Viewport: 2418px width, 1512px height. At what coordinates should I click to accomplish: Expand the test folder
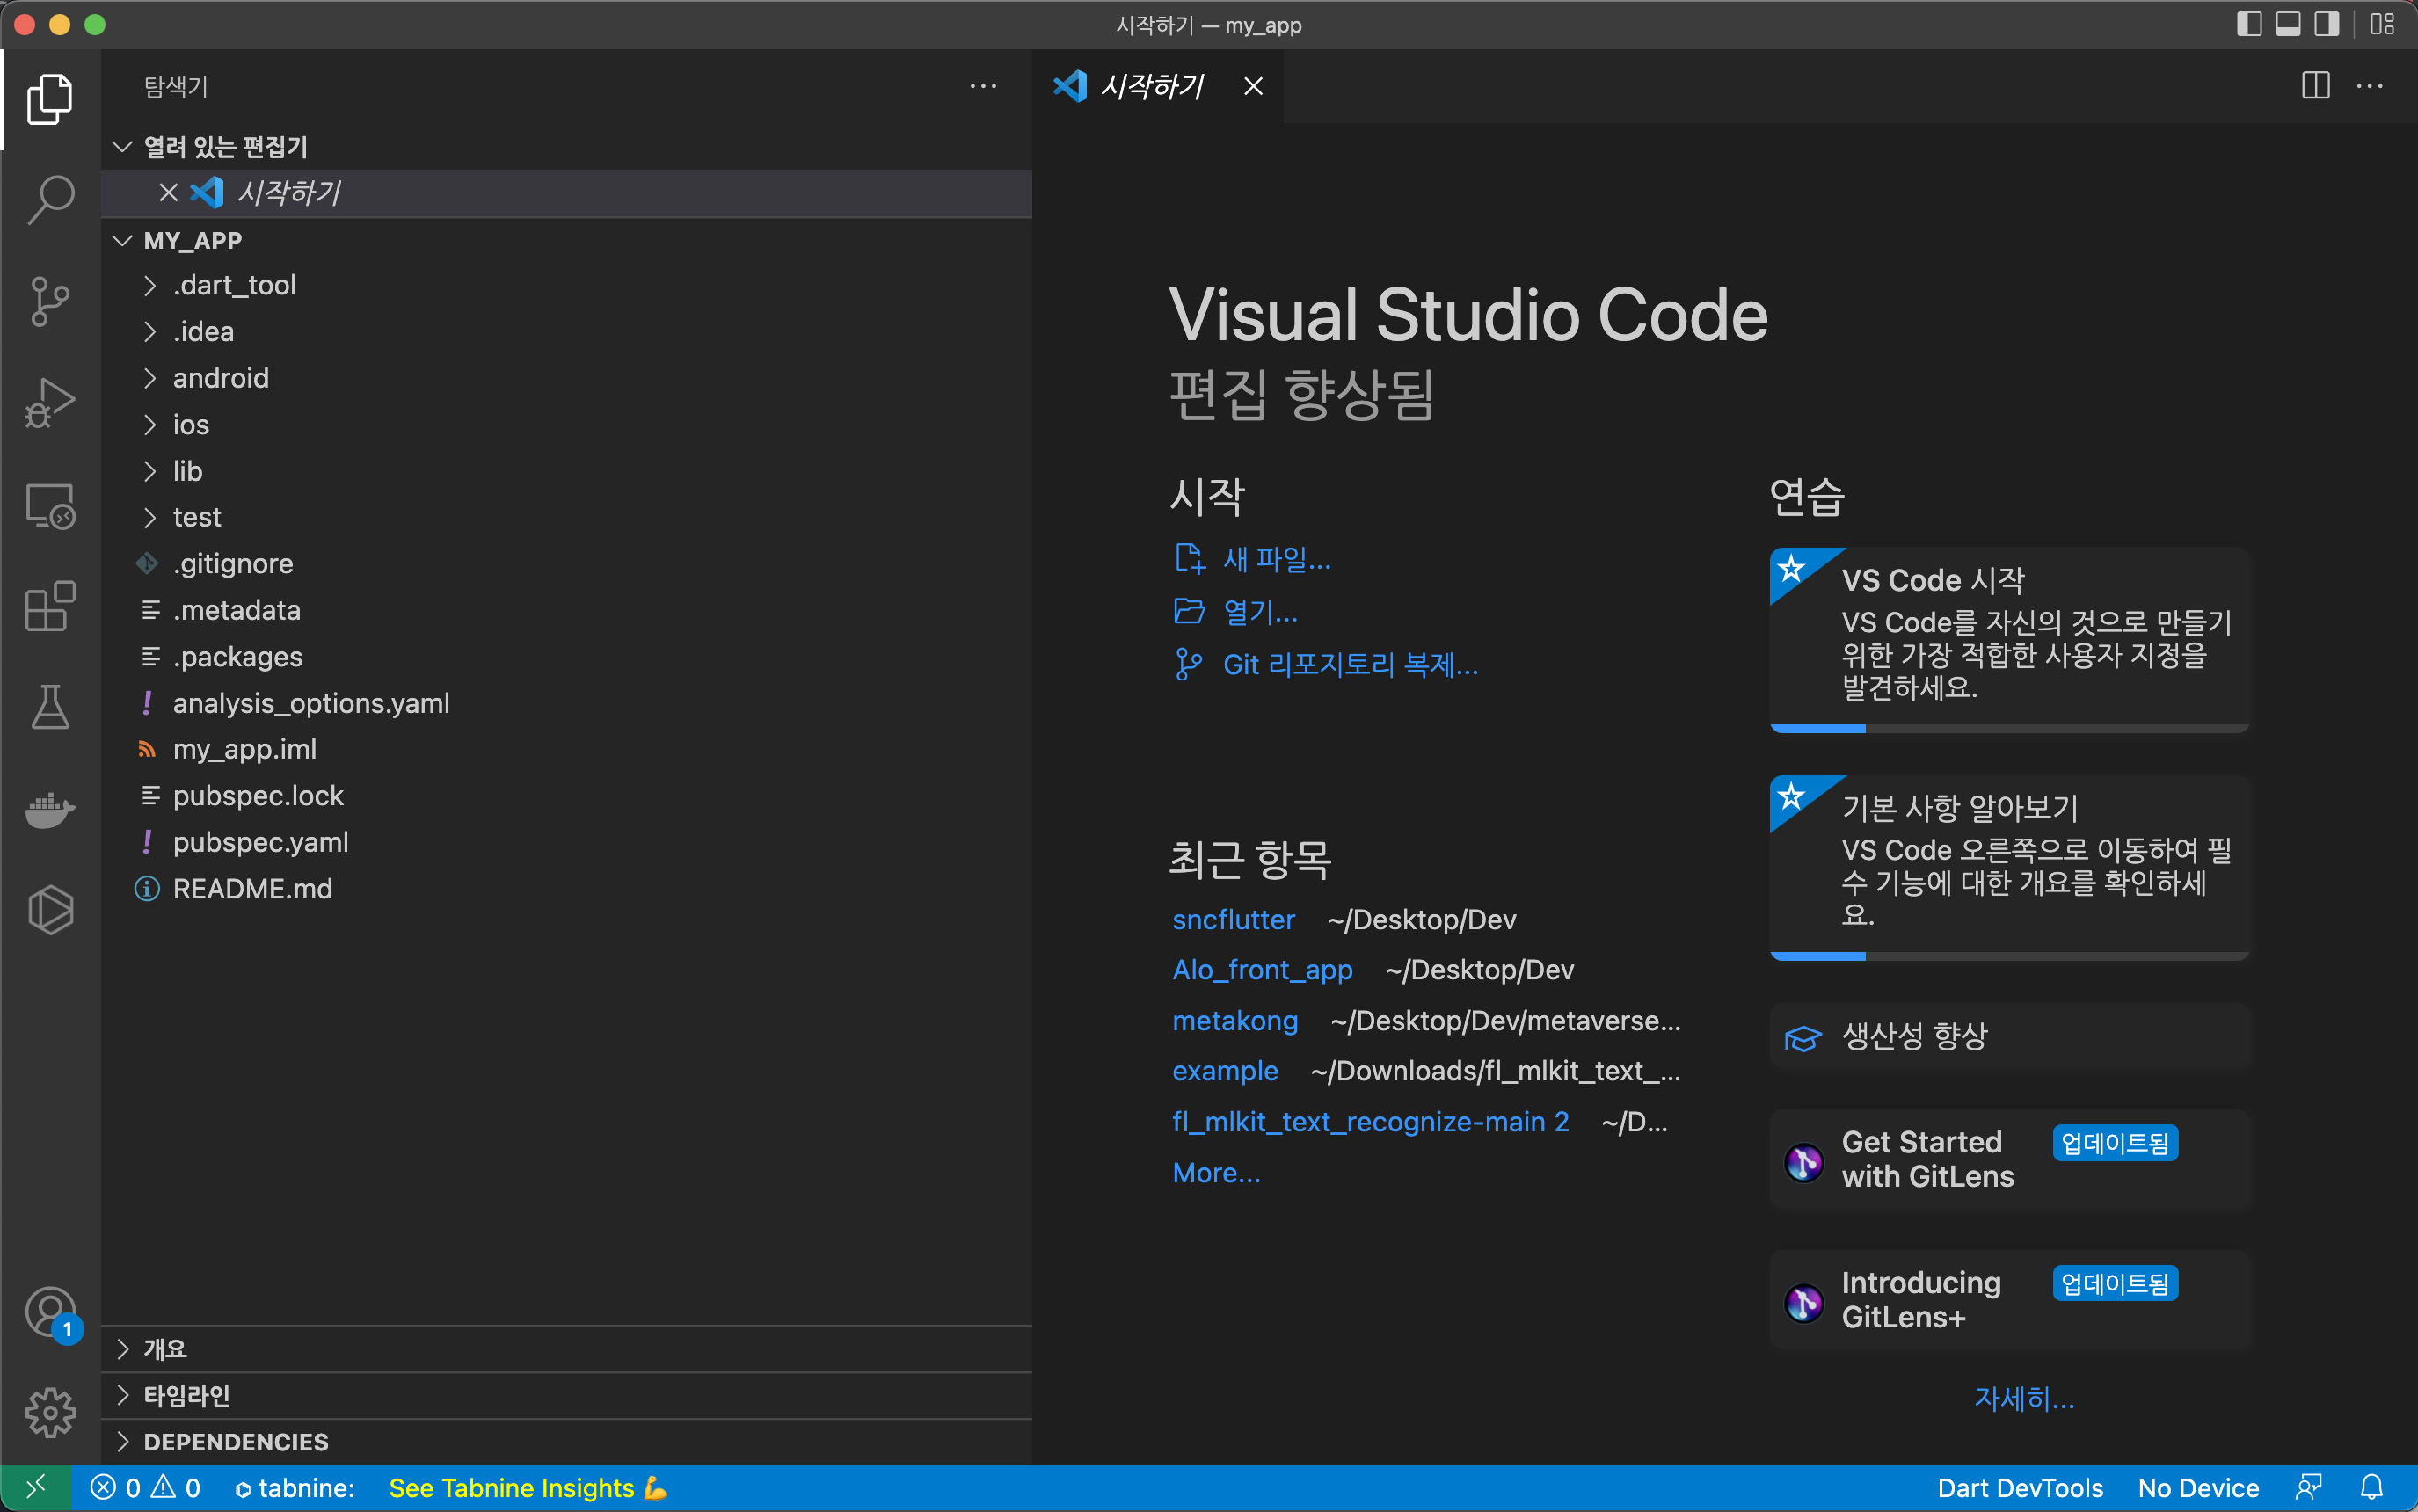click(x=150, y=517)
